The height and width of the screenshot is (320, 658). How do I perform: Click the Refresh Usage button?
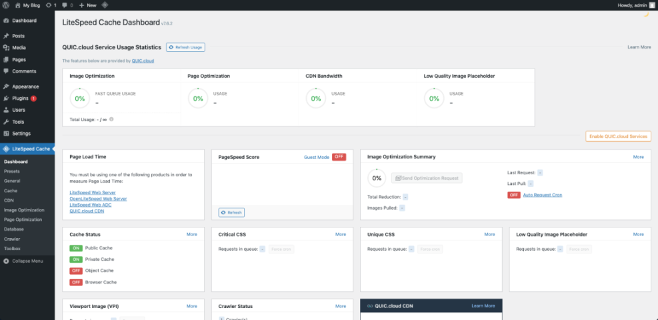click(x=185, y=48)
